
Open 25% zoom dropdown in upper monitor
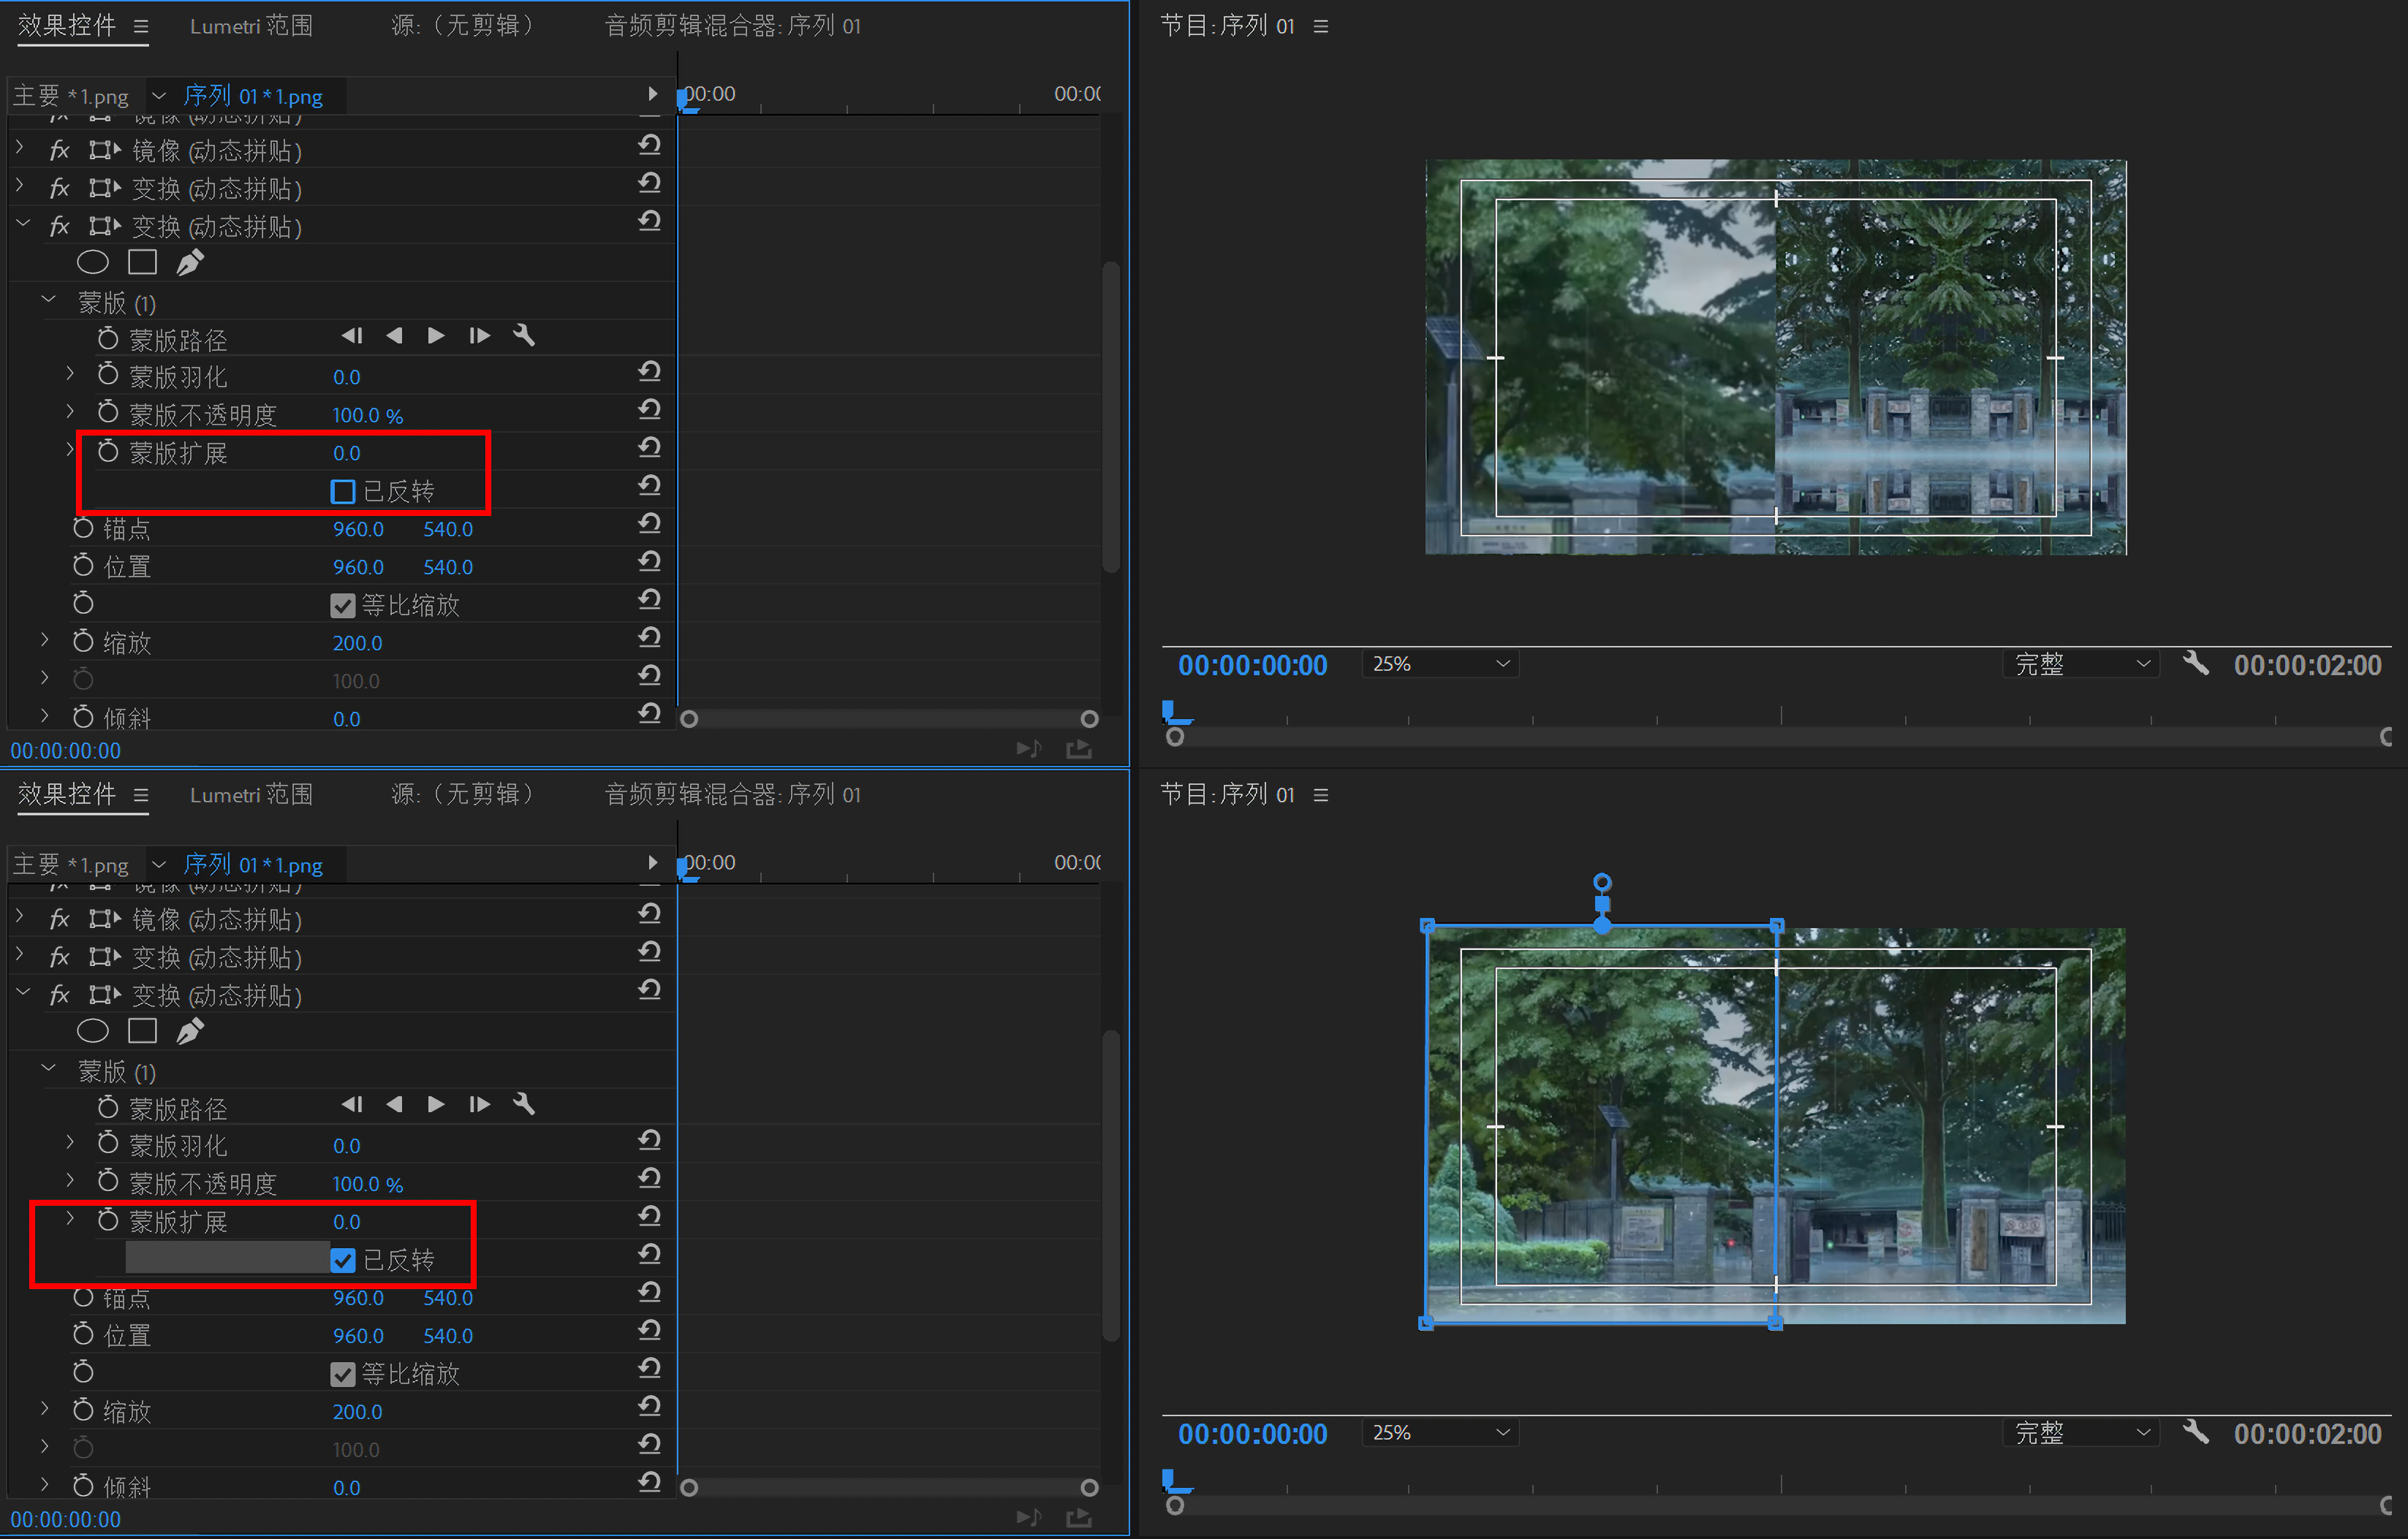(x=1440, y=664)
